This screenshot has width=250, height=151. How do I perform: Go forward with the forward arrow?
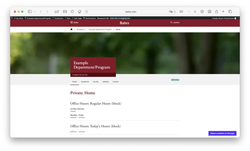[47, 12]
